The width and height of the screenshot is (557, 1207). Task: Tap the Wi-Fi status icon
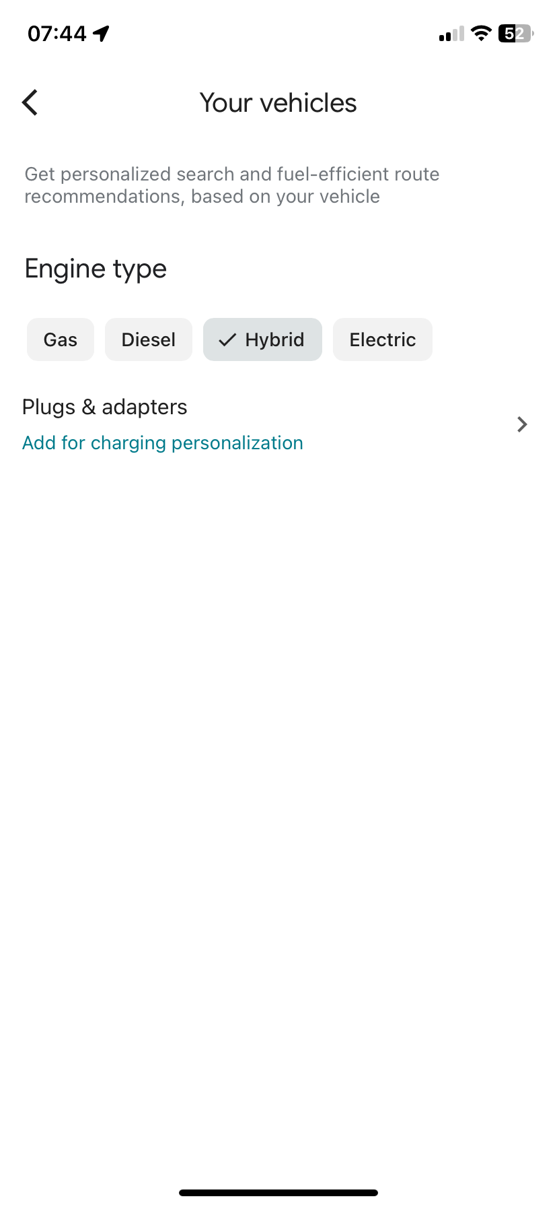tap(481, 33)
